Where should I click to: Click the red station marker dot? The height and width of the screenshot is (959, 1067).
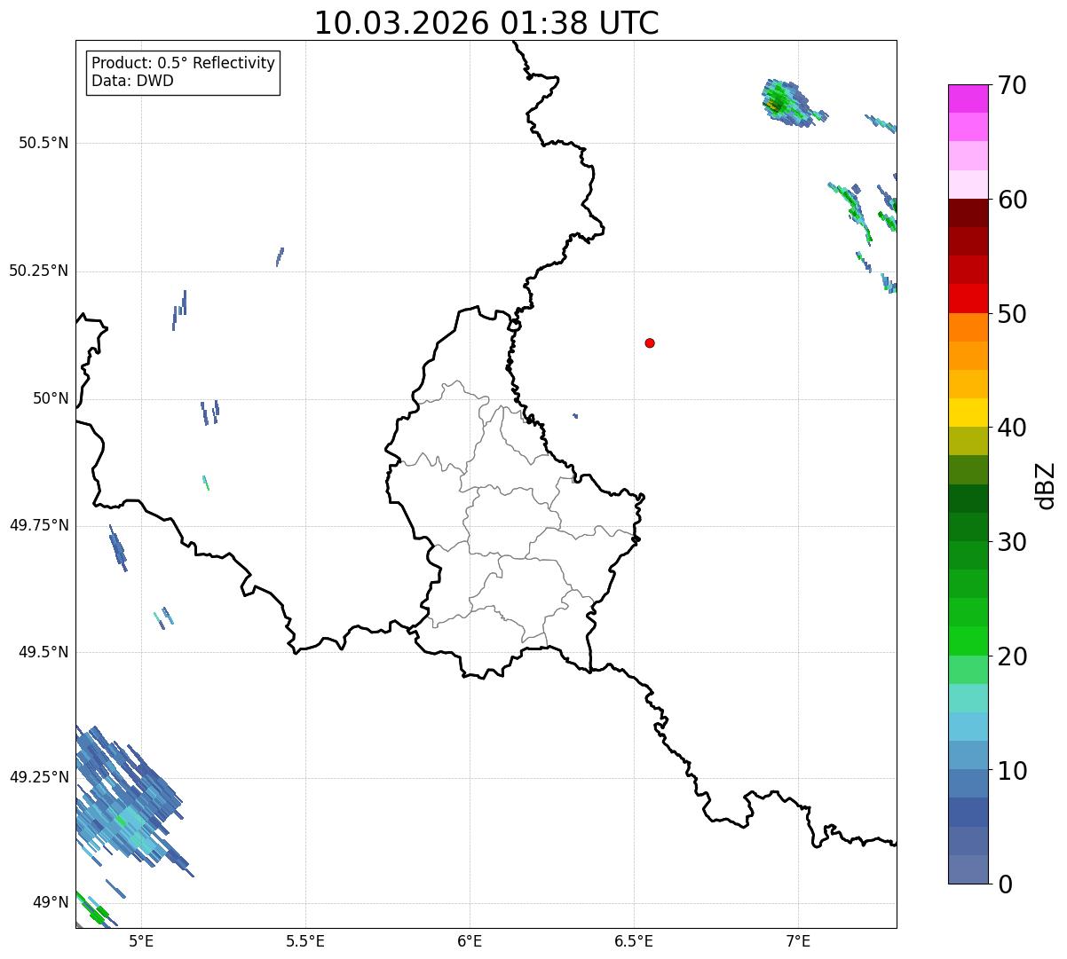pyautogui.click(x=650, y=343)
